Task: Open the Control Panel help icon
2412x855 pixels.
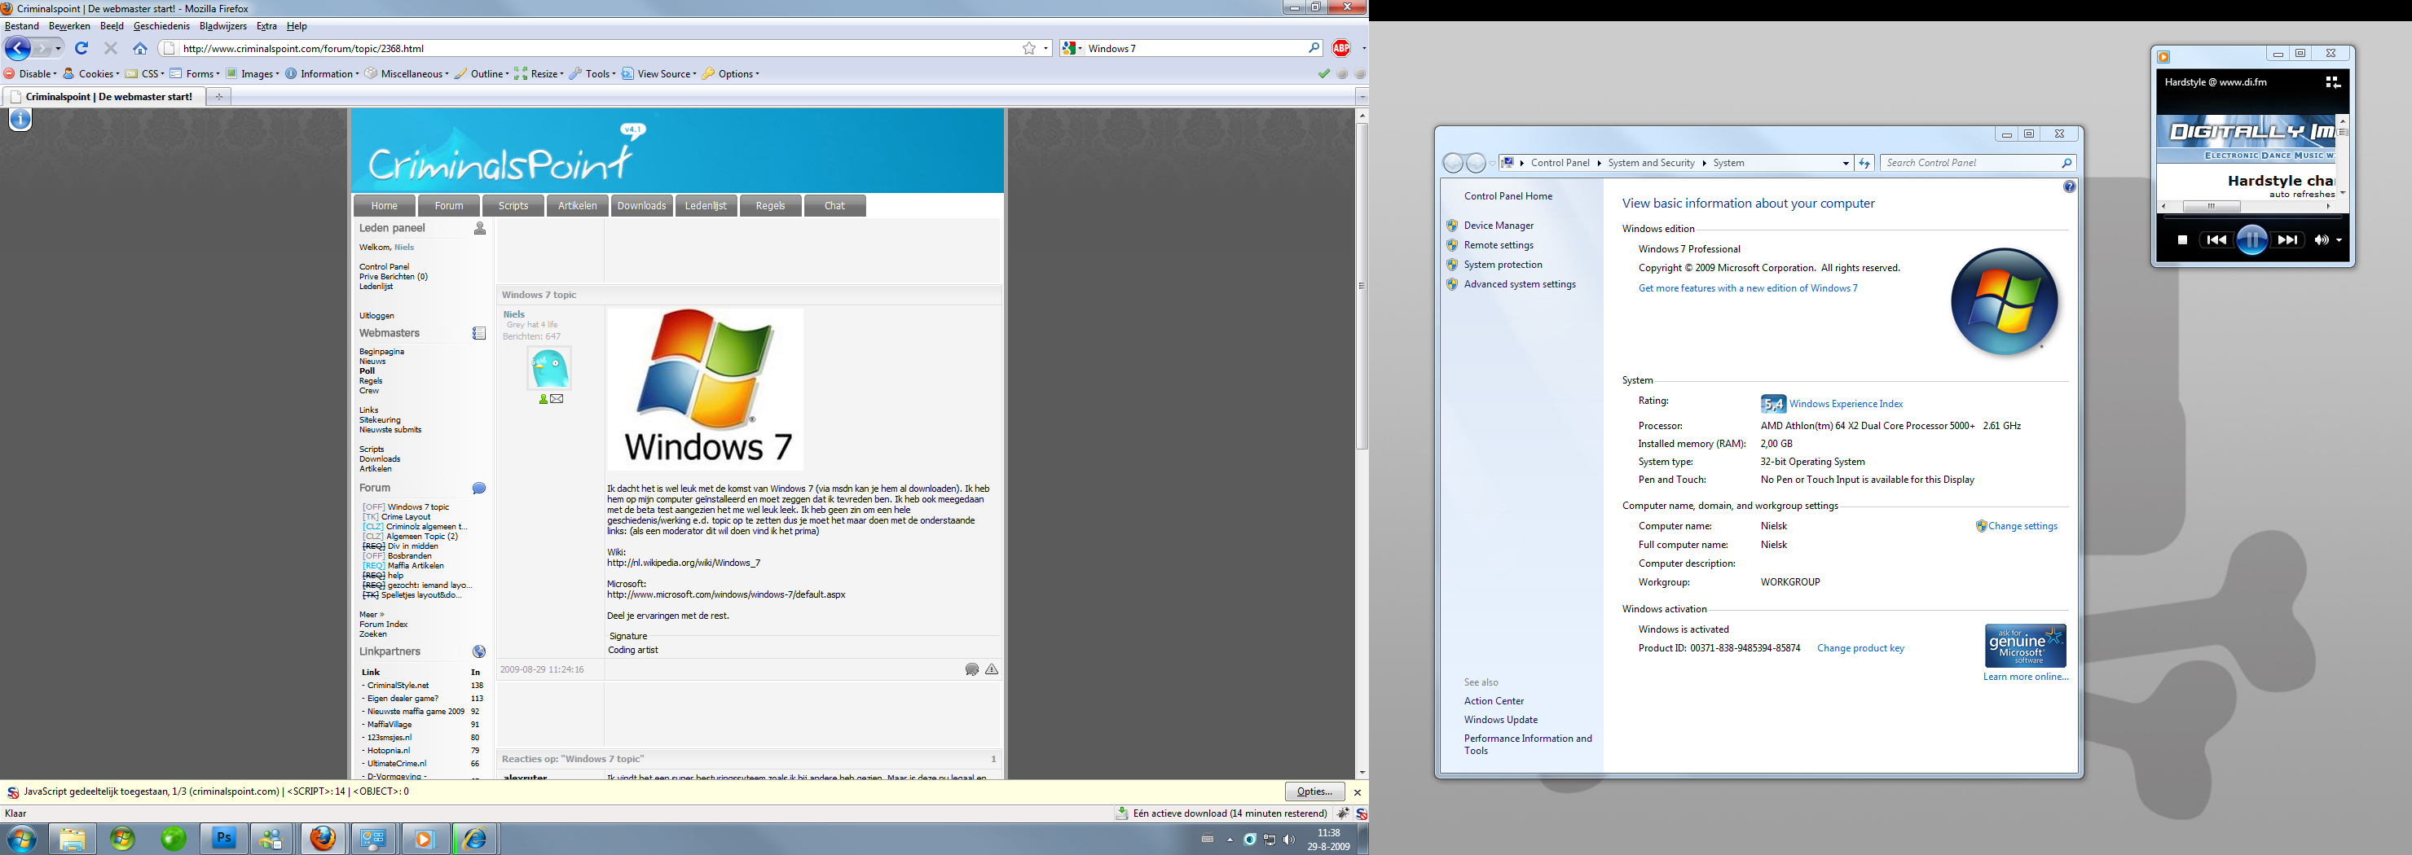Action: tap(2069, 187)
